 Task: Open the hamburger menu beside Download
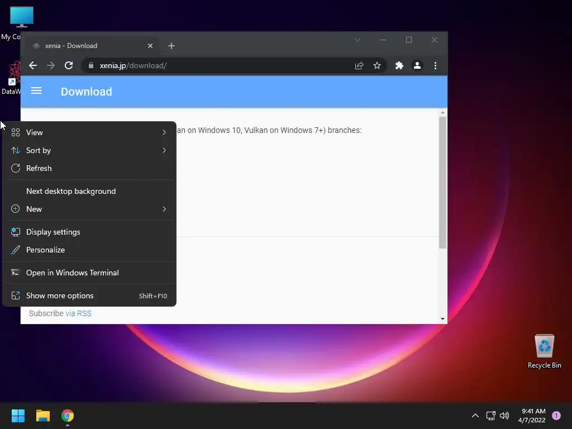pos(36,91)
